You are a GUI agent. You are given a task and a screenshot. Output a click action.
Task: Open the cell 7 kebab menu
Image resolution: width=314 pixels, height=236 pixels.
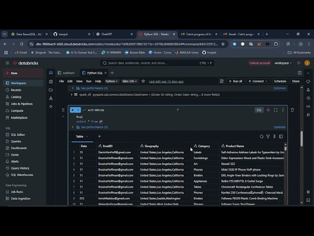[283, 110]
